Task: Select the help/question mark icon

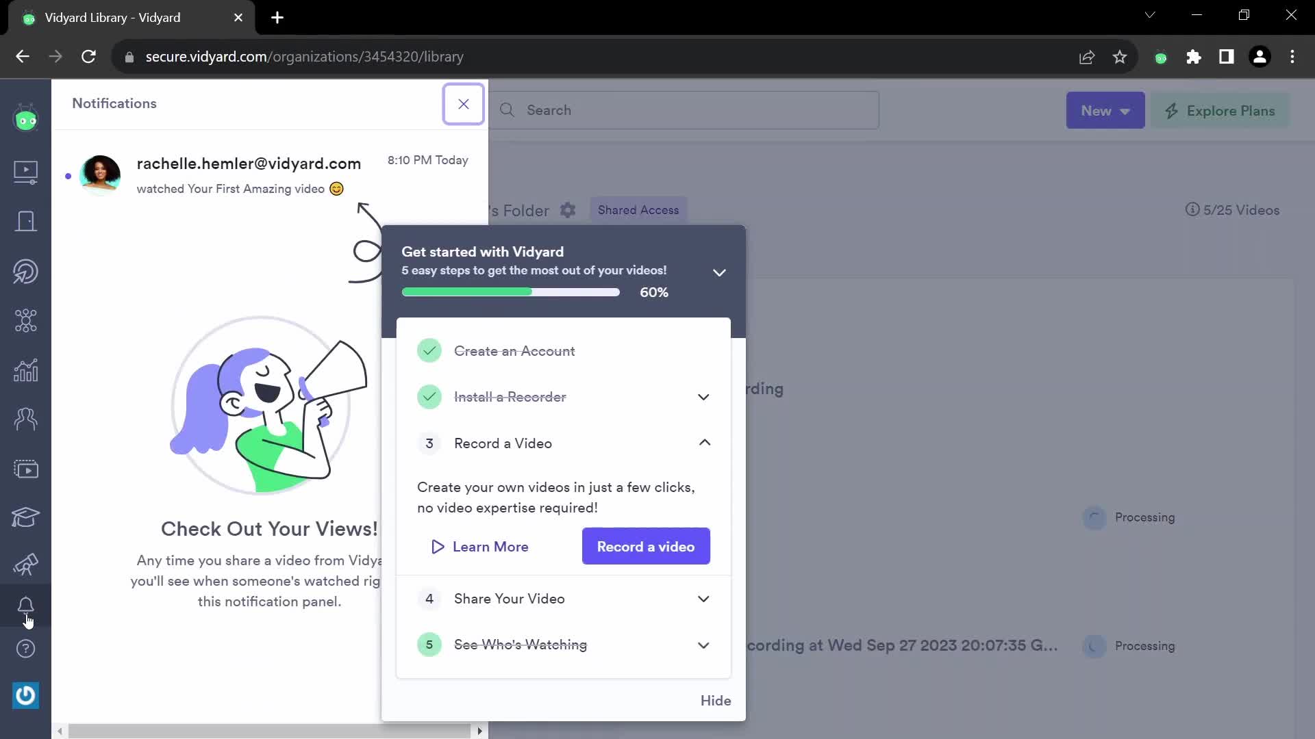Action: tap(25, 649)
